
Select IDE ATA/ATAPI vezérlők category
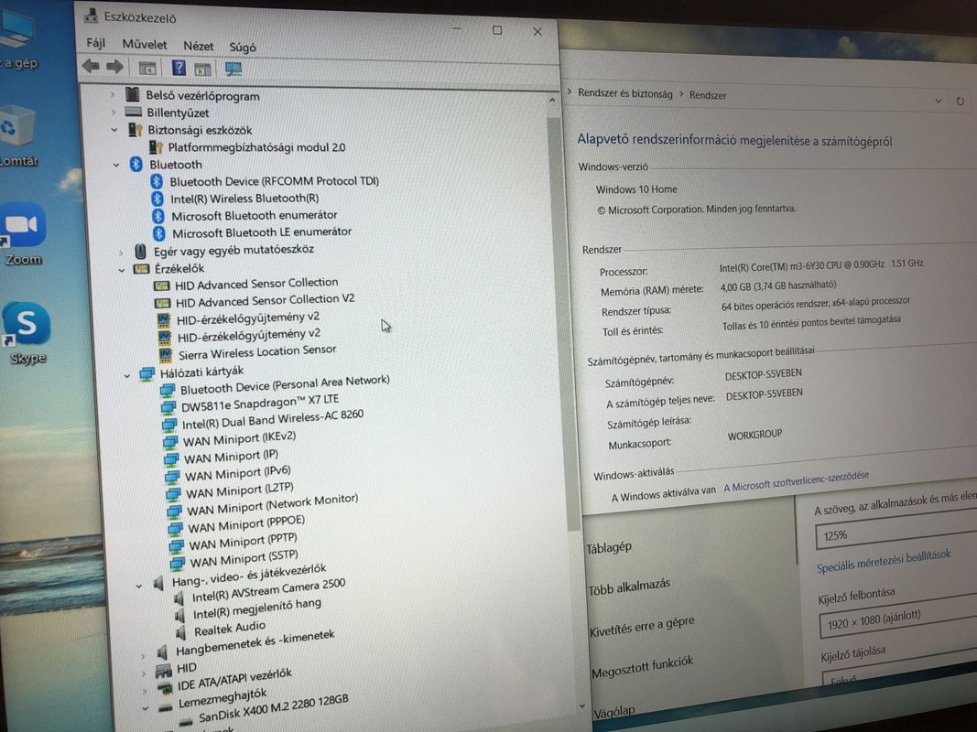tap(234, 680)
